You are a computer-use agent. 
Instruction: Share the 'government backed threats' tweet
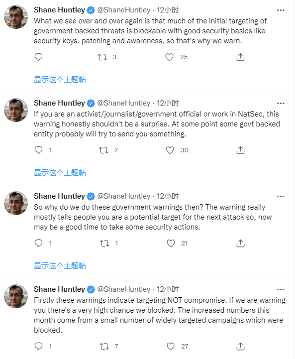click(x=240, y=57)
